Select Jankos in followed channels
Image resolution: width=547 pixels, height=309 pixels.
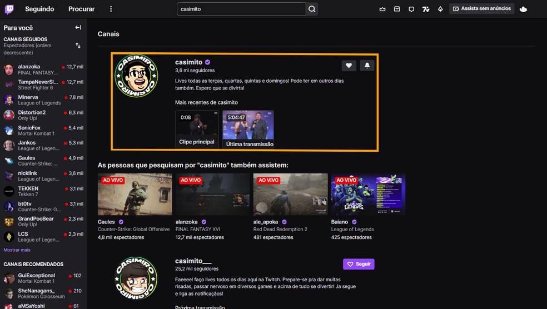(x=43, y=146)
